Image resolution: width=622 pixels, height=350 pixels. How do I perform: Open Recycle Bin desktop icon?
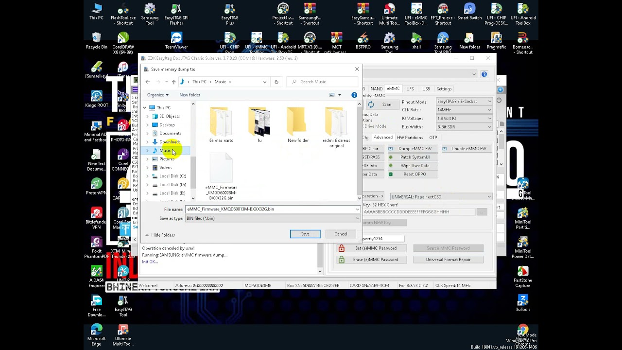[x=96, y=41]
